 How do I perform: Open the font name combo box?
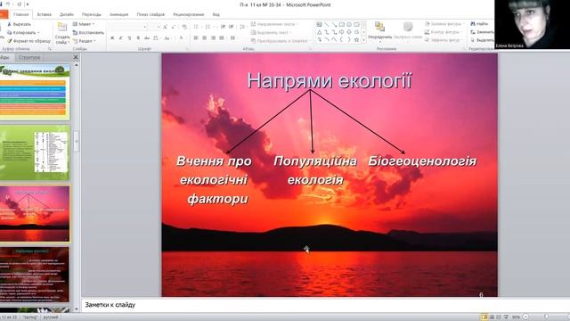[128, 27]
